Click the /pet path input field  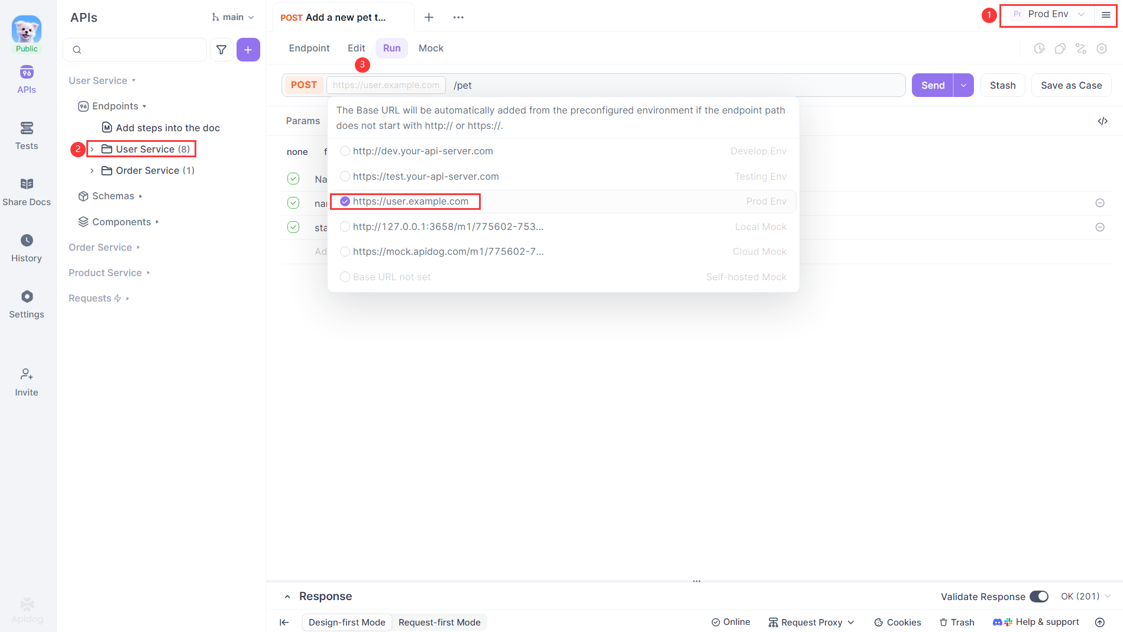pyautogui.click(x=676, y=85)
